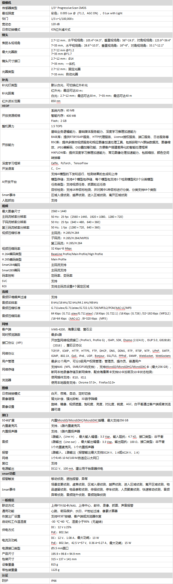Select the 镜头 section header
Image resolution: width=173 pixels, height=584 pixels.
[5, 35]
